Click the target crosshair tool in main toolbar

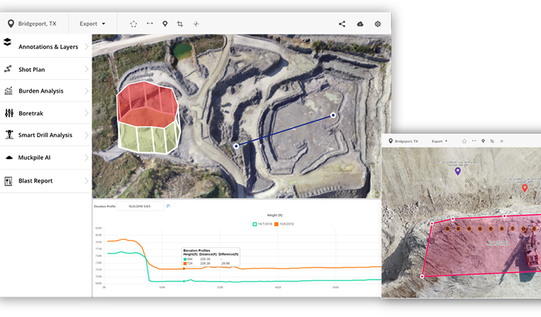196,24
